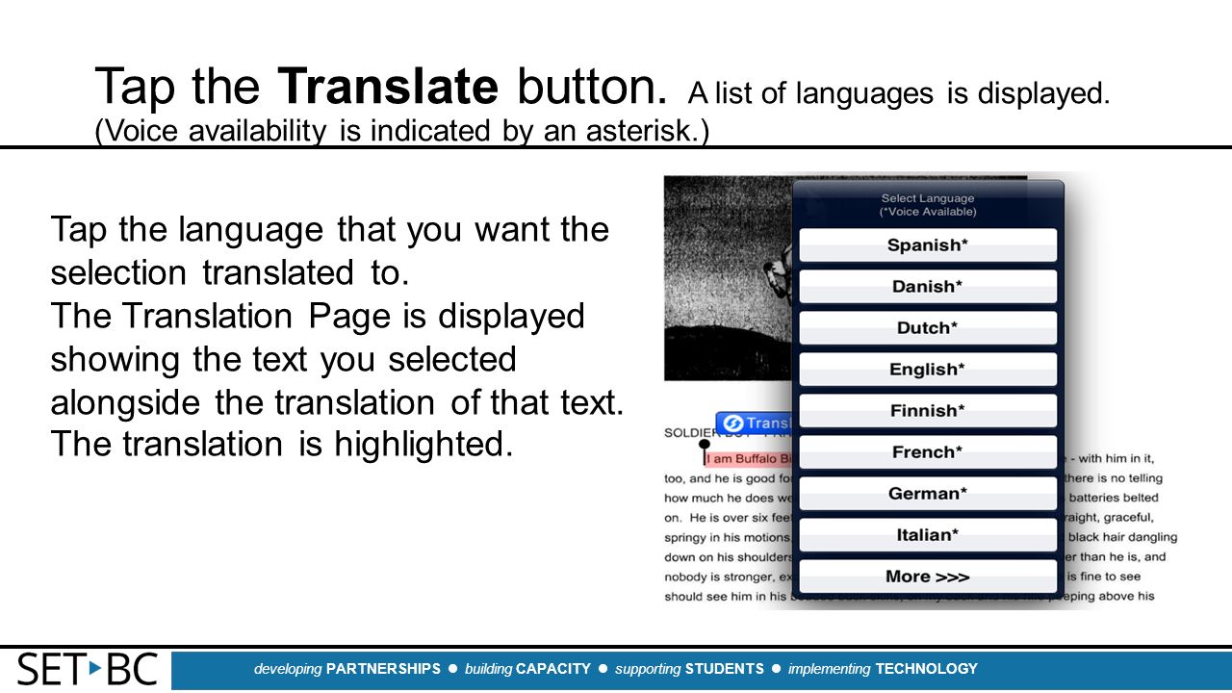This screenshot has height=693, width=1232.
Task: Select English* language option
Action: [x=928, y=370]
